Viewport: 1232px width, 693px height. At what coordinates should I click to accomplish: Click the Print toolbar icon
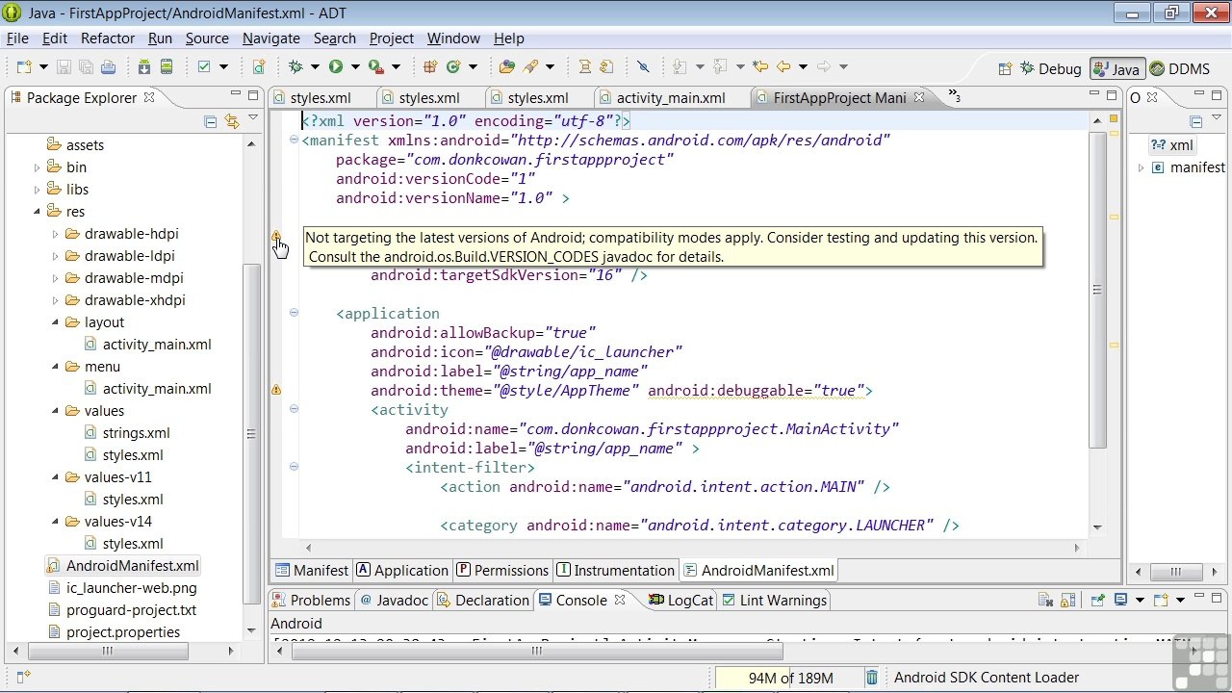[108, 67]
